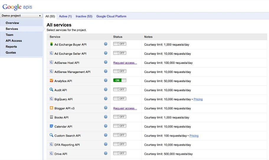Open help icon for BigQuery API
The image size is (269, 160).
pos(106,99)
